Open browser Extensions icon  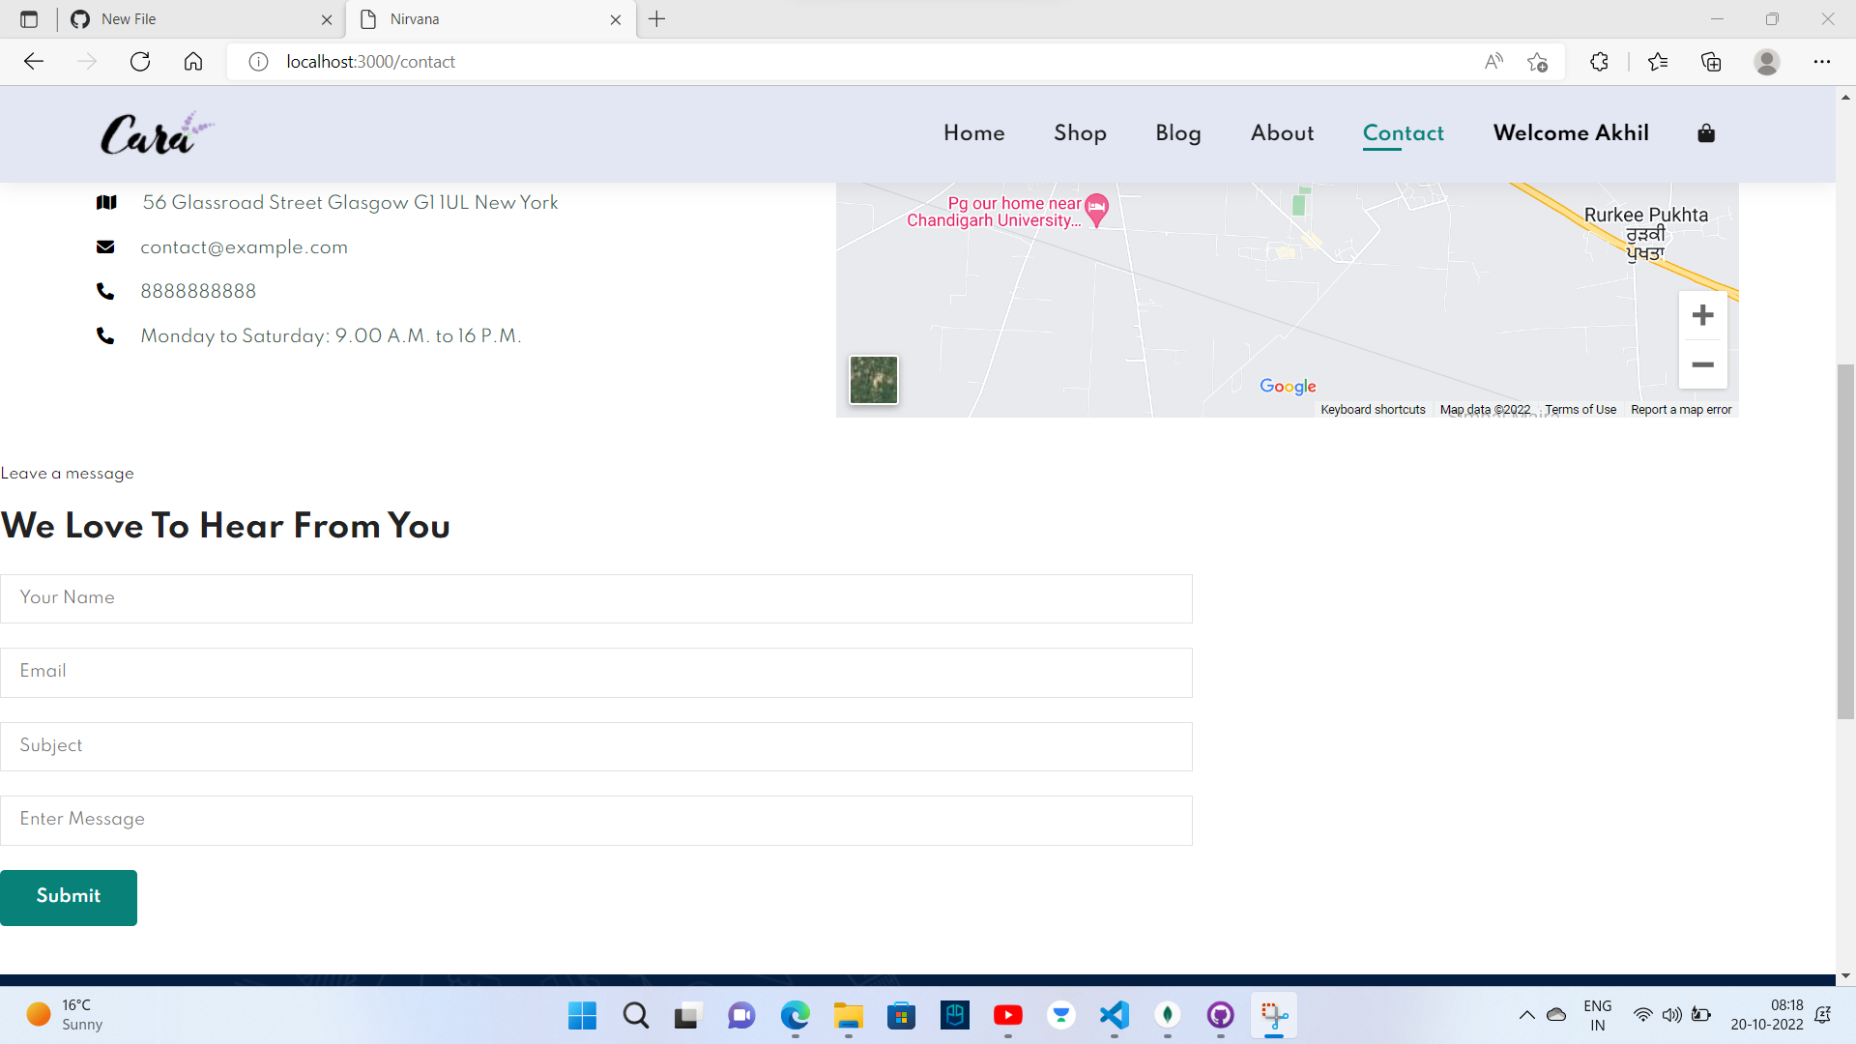point(1599,62)
